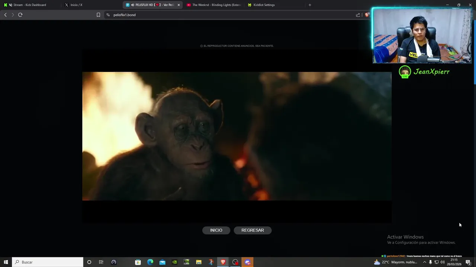
Task: Select the PELISFLIX HD tab
Action: click(x=152, y=5)
